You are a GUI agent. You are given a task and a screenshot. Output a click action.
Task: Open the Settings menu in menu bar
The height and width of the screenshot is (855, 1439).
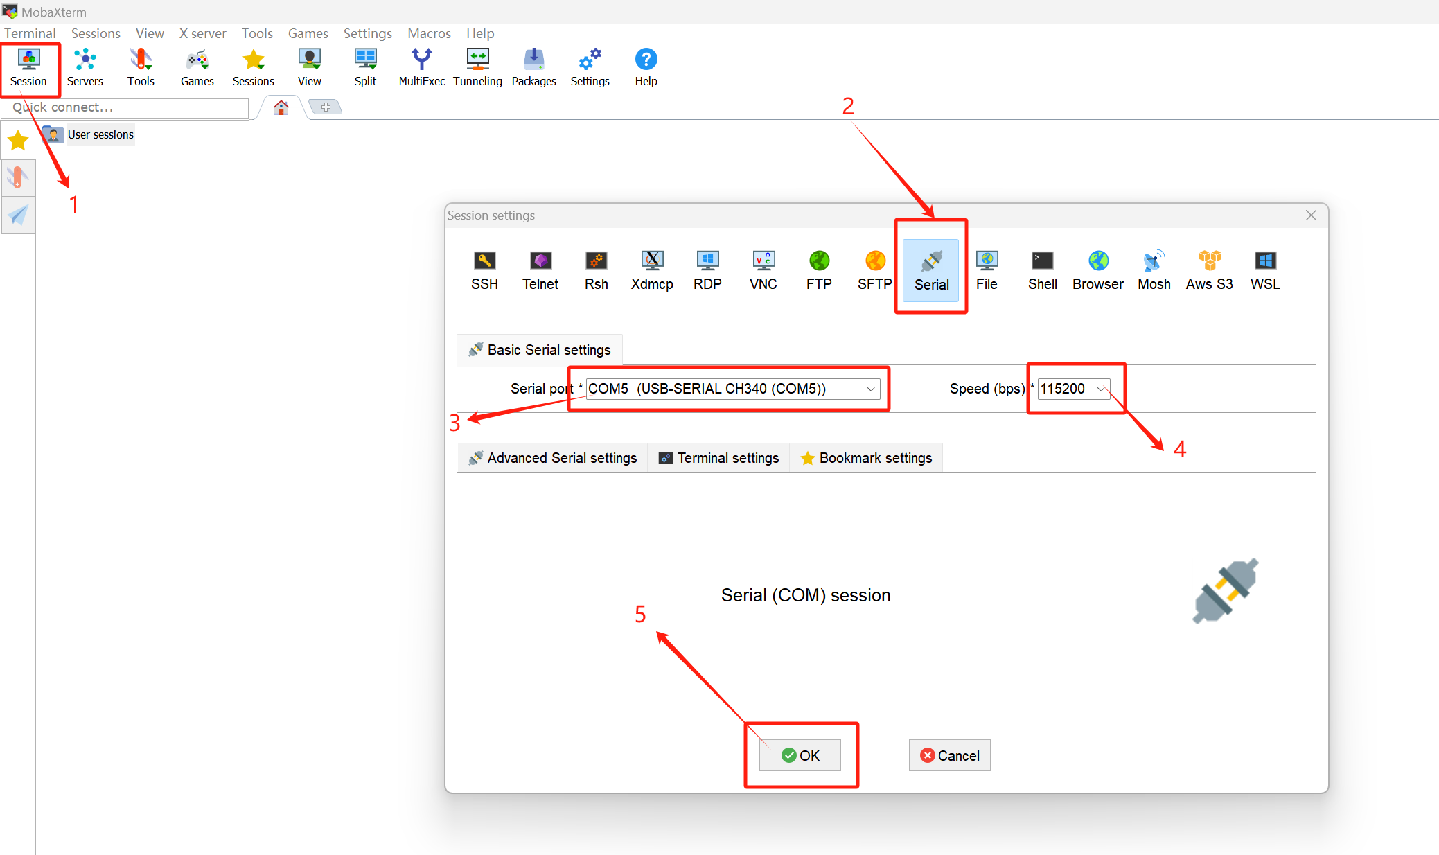pyautogui.click(x=367, y=33)
